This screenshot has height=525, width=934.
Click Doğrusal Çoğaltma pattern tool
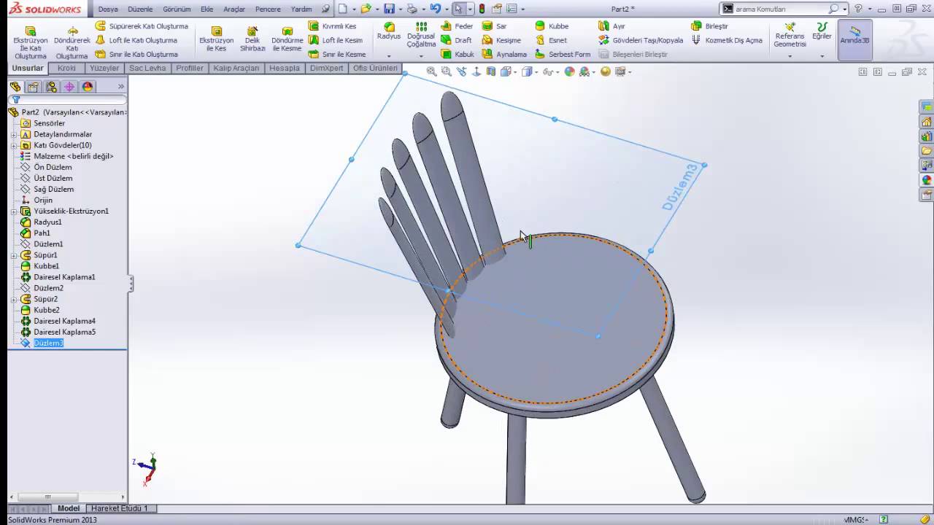pyautogui.click(x=421, y=34)
